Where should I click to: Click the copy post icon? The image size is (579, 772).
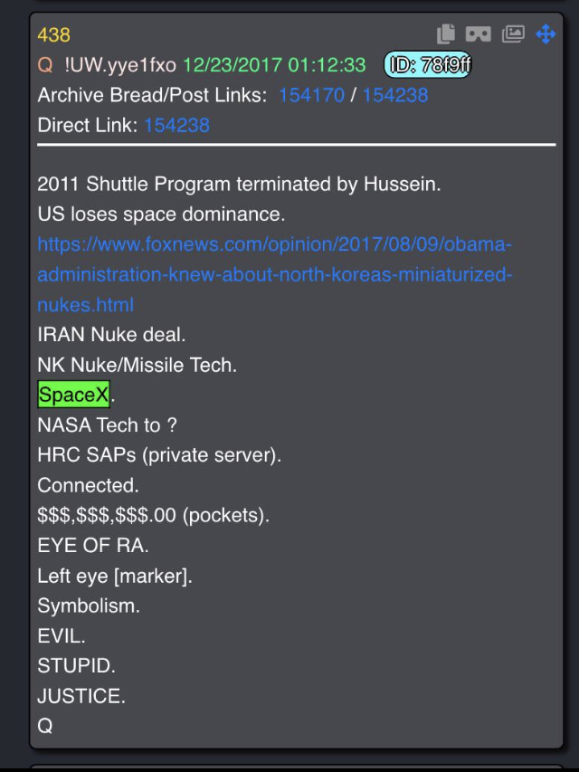coord(446,34)
